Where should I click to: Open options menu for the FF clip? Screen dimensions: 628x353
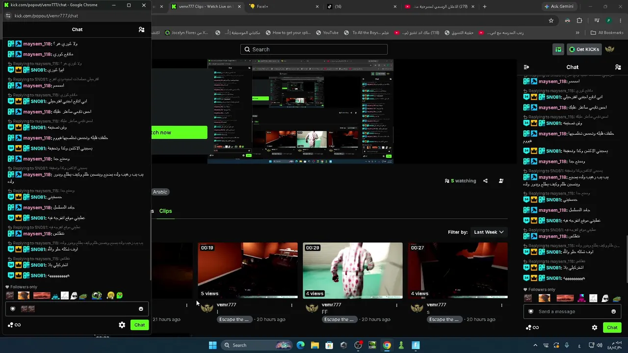point(396,305)
